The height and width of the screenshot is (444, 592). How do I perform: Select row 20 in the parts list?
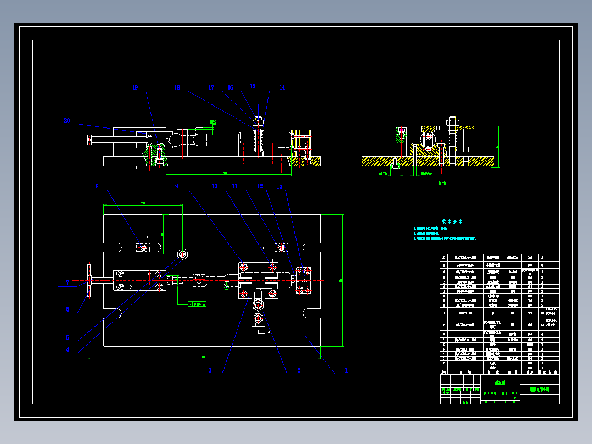click(x=500, y=257)
